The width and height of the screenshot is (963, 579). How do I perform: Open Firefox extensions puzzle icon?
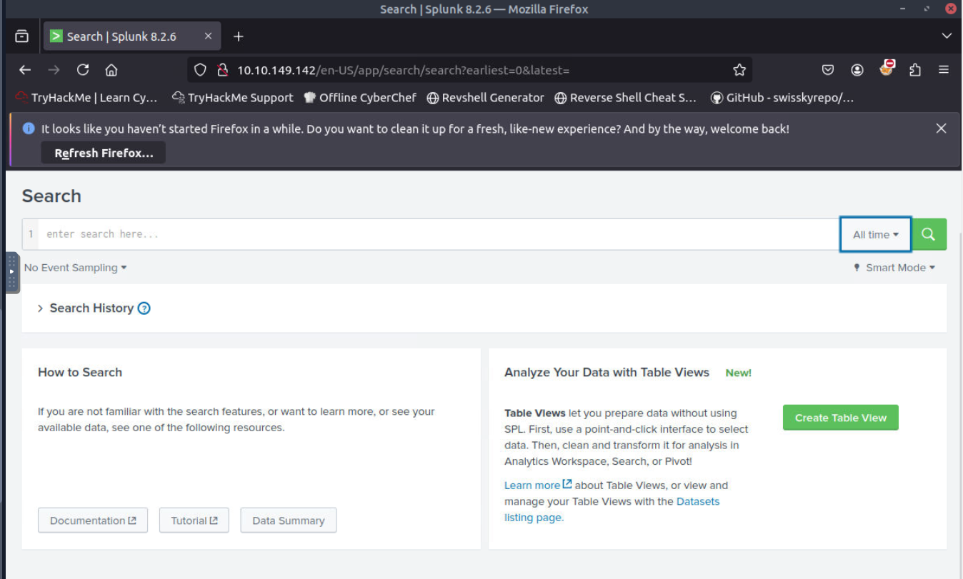pos(915,70)
